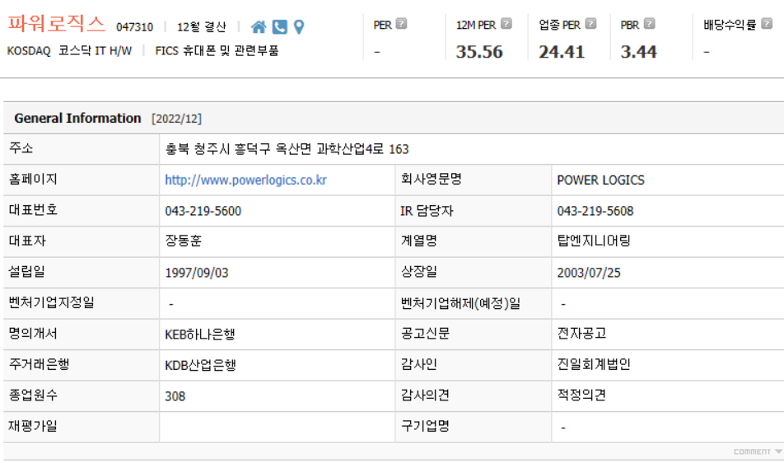Select stock code 047310
The height and width of the screenshot is (463, 784).
tap(134, 27)
